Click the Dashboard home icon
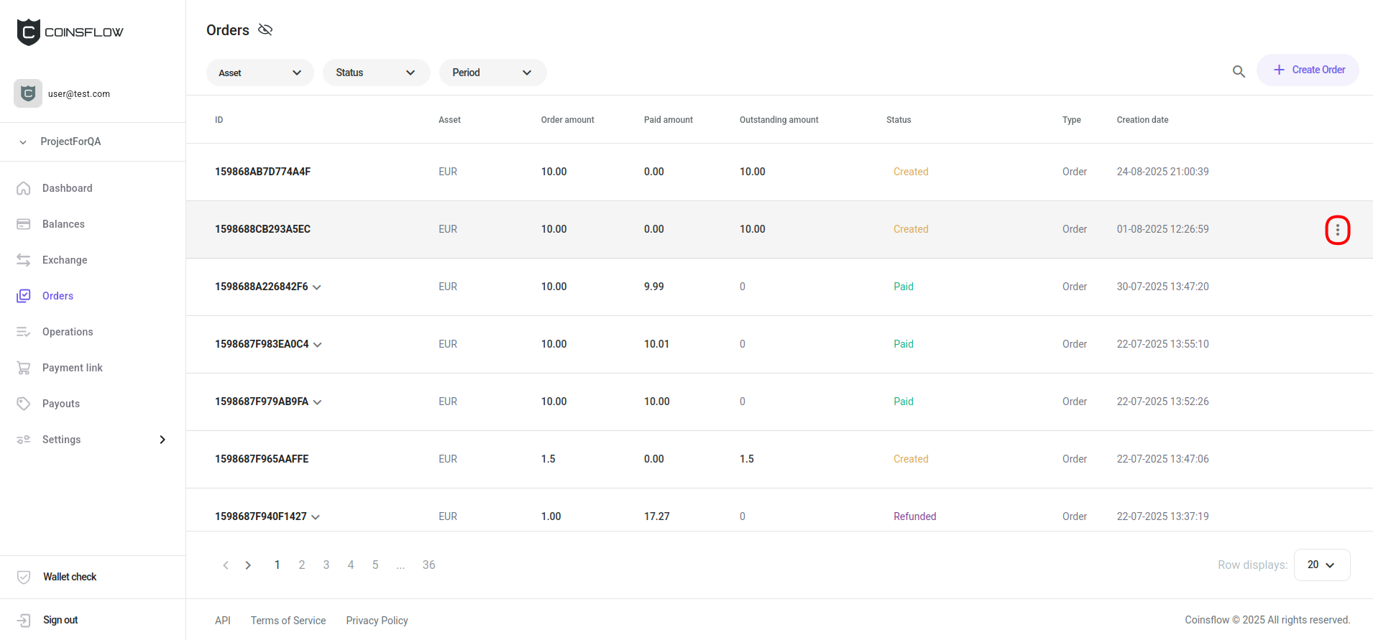 (x=24, y=188)
